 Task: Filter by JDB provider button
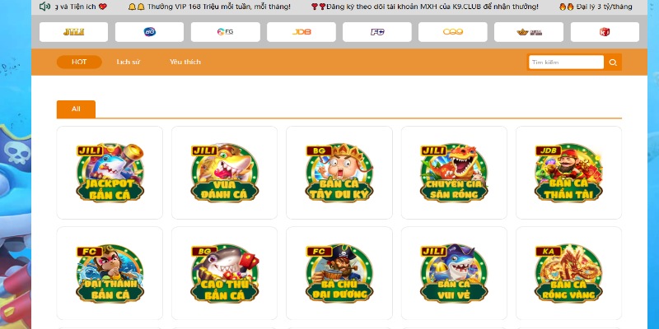[301, 32]
